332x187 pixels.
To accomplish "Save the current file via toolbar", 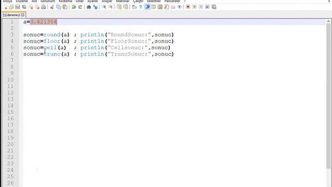I will point(18,7).
